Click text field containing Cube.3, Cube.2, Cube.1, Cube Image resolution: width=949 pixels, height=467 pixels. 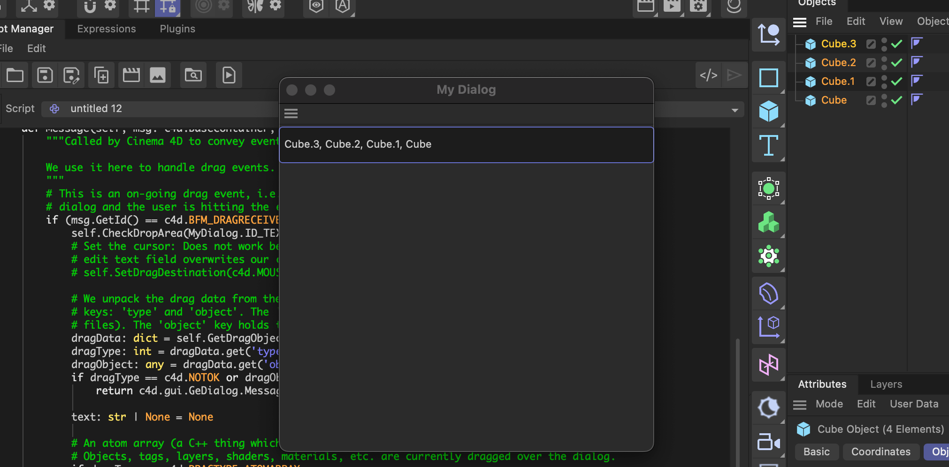pyautogui.click(x=467, y=145)
